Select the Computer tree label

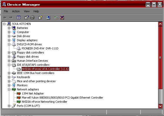(x=23, y=32)
